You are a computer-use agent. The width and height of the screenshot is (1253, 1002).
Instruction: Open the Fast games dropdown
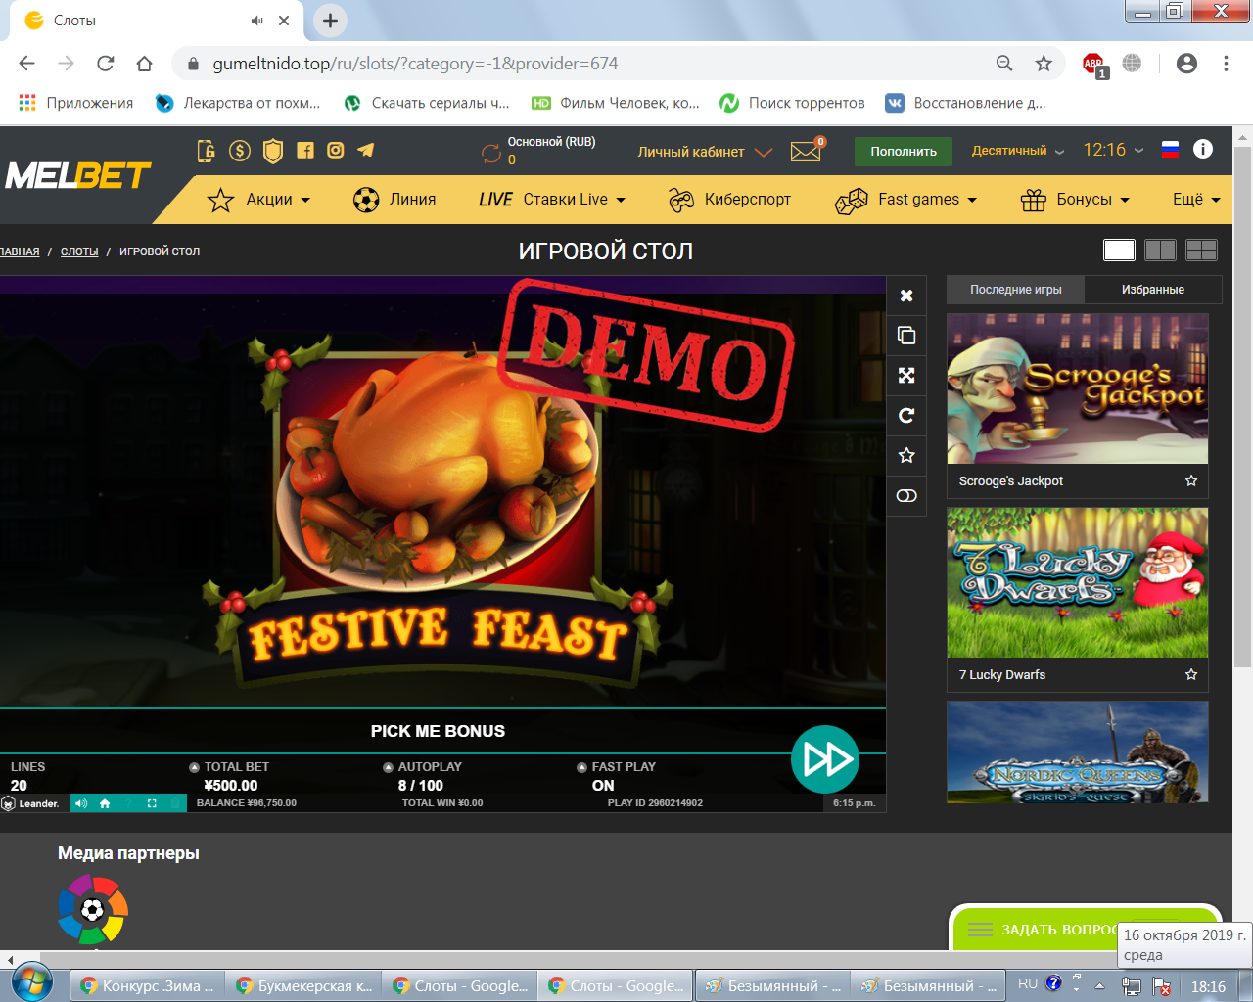(x=906, y=200)
